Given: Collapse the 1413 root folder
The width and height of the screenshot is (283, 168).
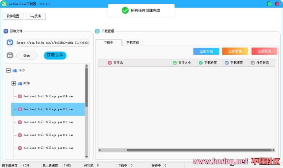Looking at the screenshot, I should click(9, 70).
